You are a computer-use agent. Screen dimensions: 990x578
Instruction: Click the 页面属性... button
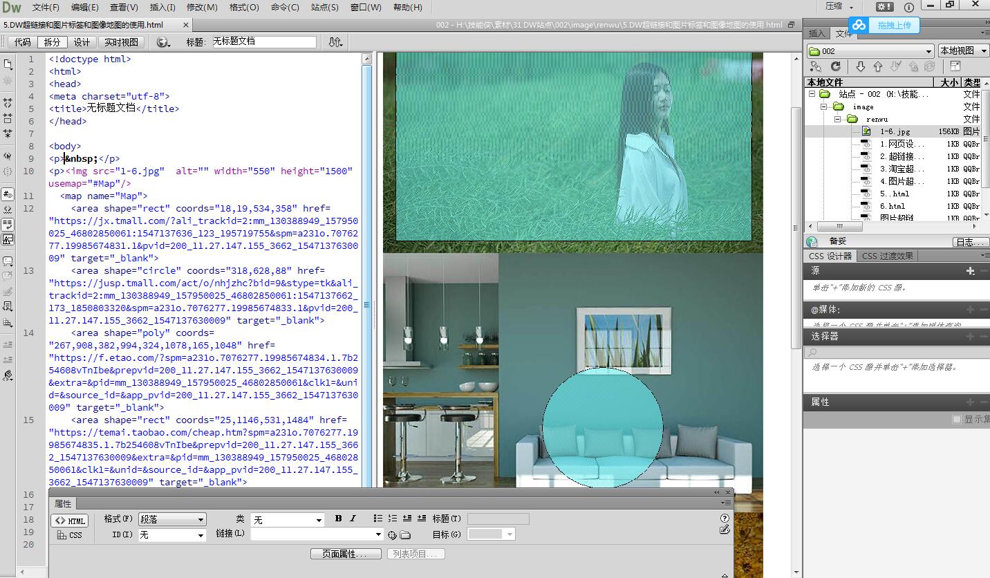pyautogui.click(x=346, y=554)
